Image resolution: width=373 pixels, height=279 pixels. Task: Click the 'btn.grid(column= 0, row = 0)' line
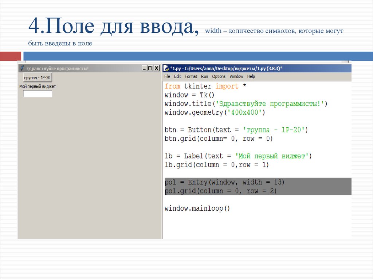[219, 139]
